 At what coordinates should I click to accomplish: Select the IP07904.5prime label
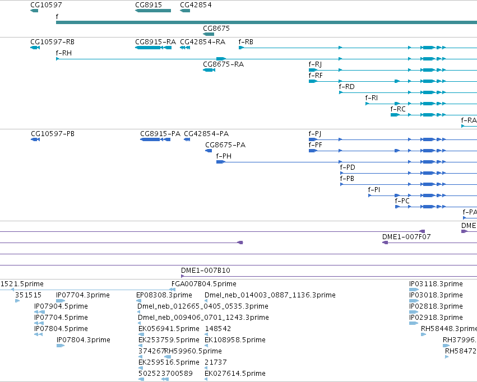pyautogui.click(x=61, y=306)
